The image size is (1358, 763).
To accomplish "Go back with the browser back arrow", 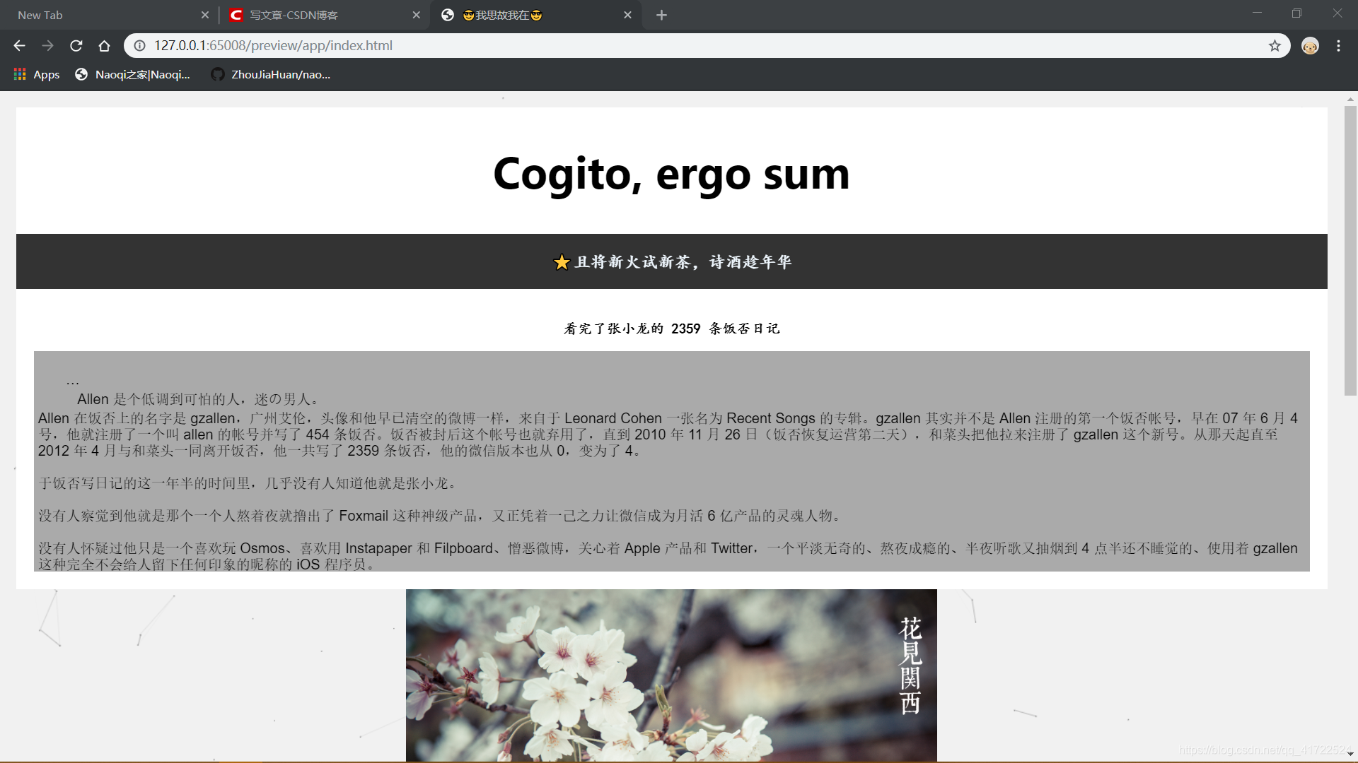I will click(x=19, y=46).
